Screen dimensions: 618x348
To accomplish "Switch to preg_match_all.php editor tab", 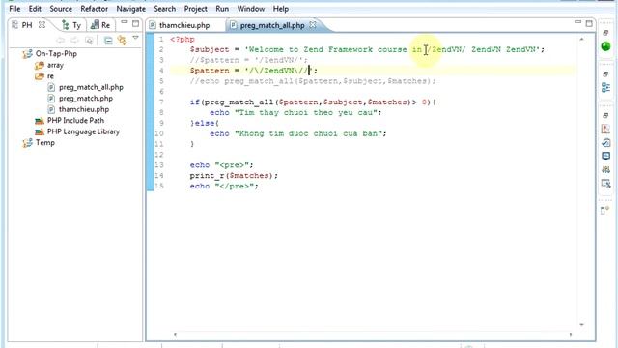I will [x=272, y=25].
